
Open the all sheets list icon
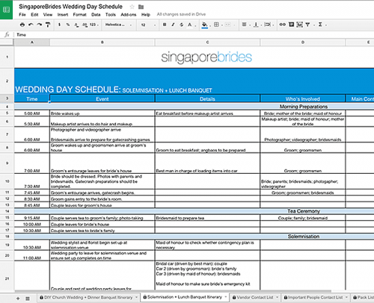click(28, 299)
